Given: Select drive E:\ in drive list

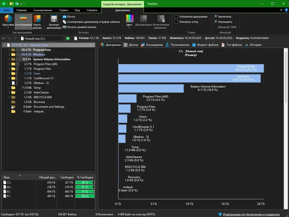Looking at the screenshot, I should click(49, 192).
